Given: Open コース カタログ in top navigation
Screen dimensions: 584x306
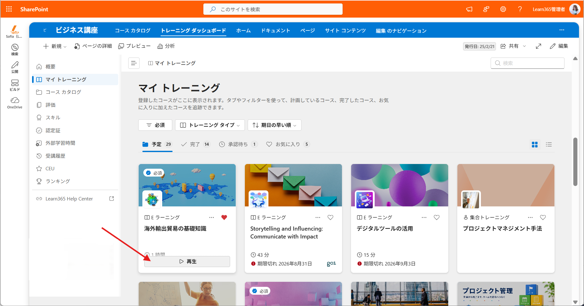Looking at the screenshot, I should [133, 30].
